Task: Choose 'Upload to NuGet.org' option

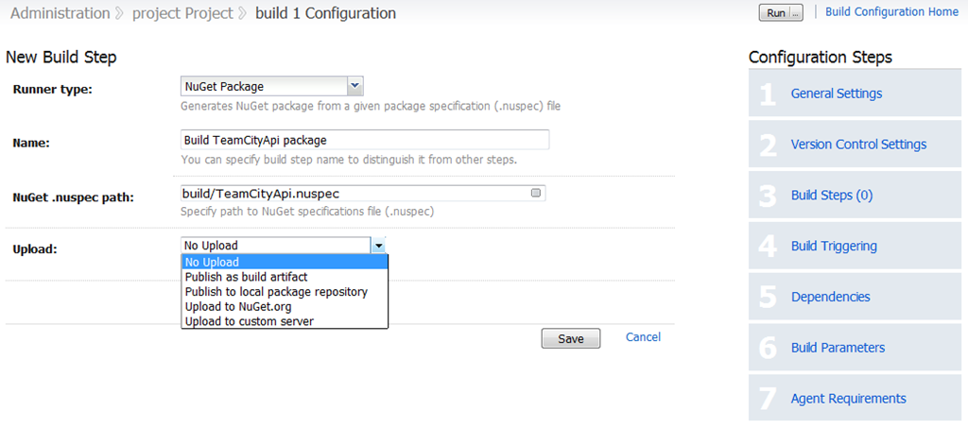Action: tap(285, 306)
